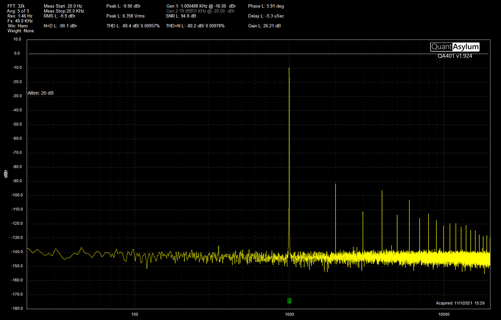Click the '10000' X-axis frequency label
The image size is (501, 320).
coord(444,314)
